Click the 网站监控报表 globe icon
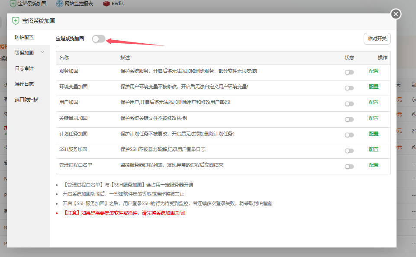 pos(59,3)
